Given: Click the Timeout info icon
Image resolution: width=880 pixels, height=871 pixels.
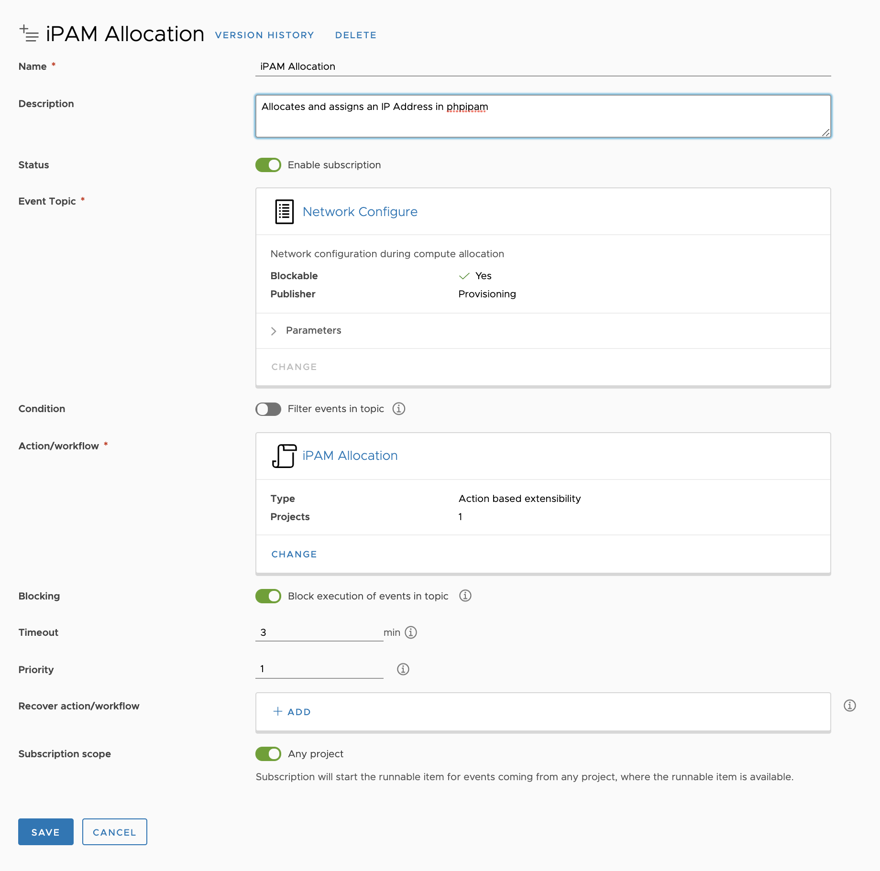Looking at the screenshot, I should 411,632.
